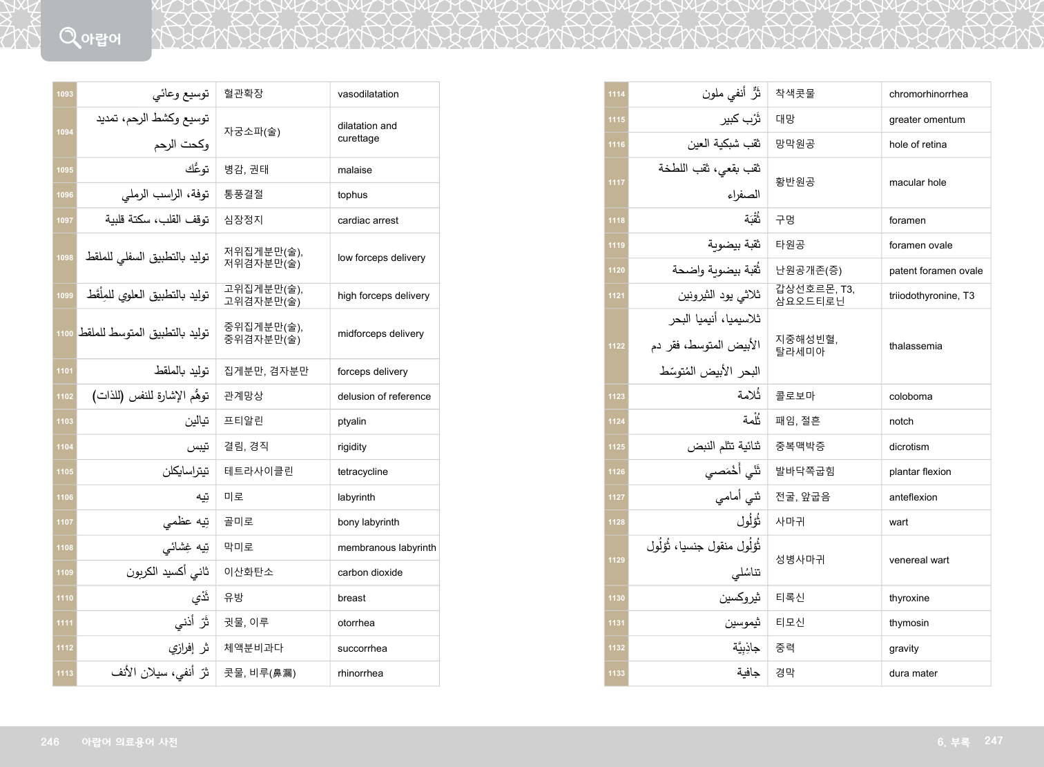This screenshot has width=1044, height=767.
Task: Click the magnifying glass search icon
Action: click(x=69, y=37)
